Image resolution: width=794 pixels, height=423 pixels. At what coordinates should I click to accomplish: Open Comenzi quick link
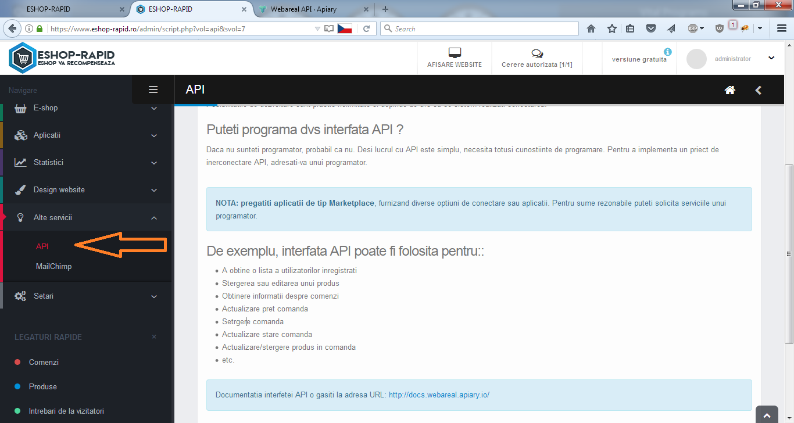(44, 362)
